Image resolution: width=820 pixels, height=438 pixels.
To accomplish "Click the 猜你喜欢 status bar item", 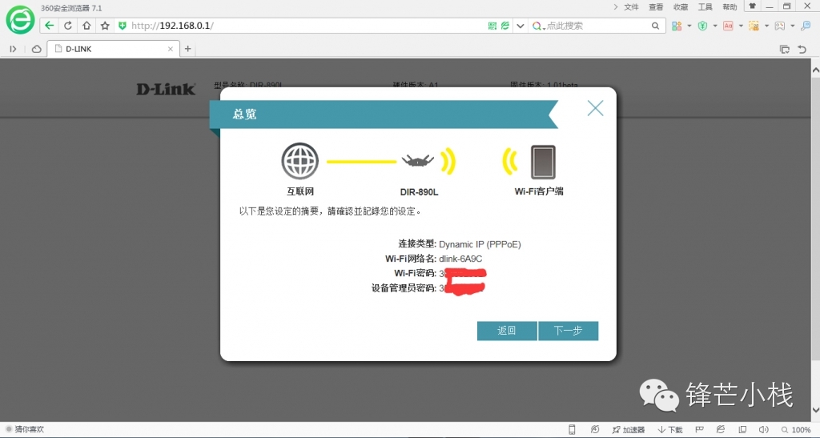I will [25, 429].
